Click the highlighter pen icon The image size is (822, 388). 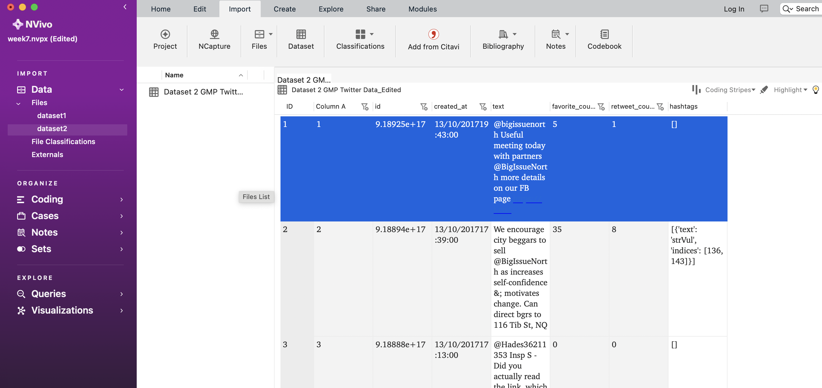[x=764, y=90]
